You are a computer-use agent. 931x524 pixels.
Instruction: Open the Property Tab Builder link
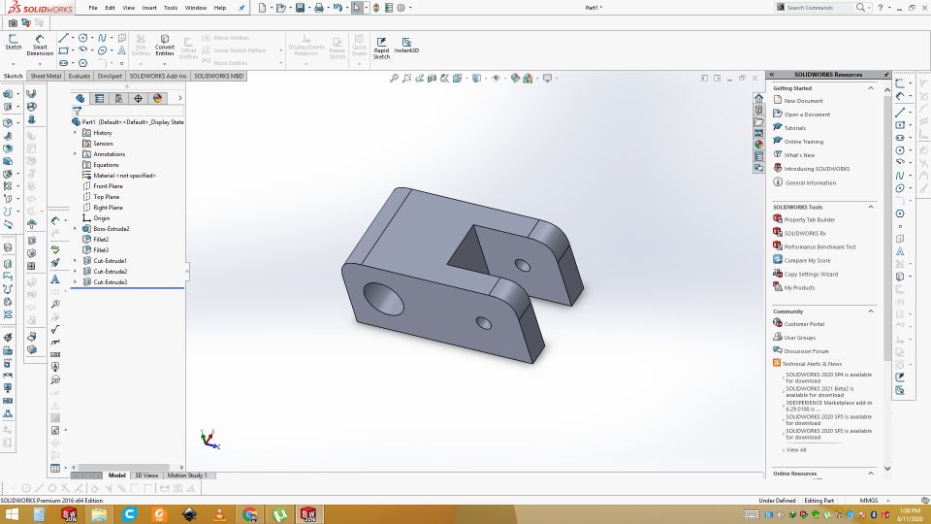[x=809, y=219]
